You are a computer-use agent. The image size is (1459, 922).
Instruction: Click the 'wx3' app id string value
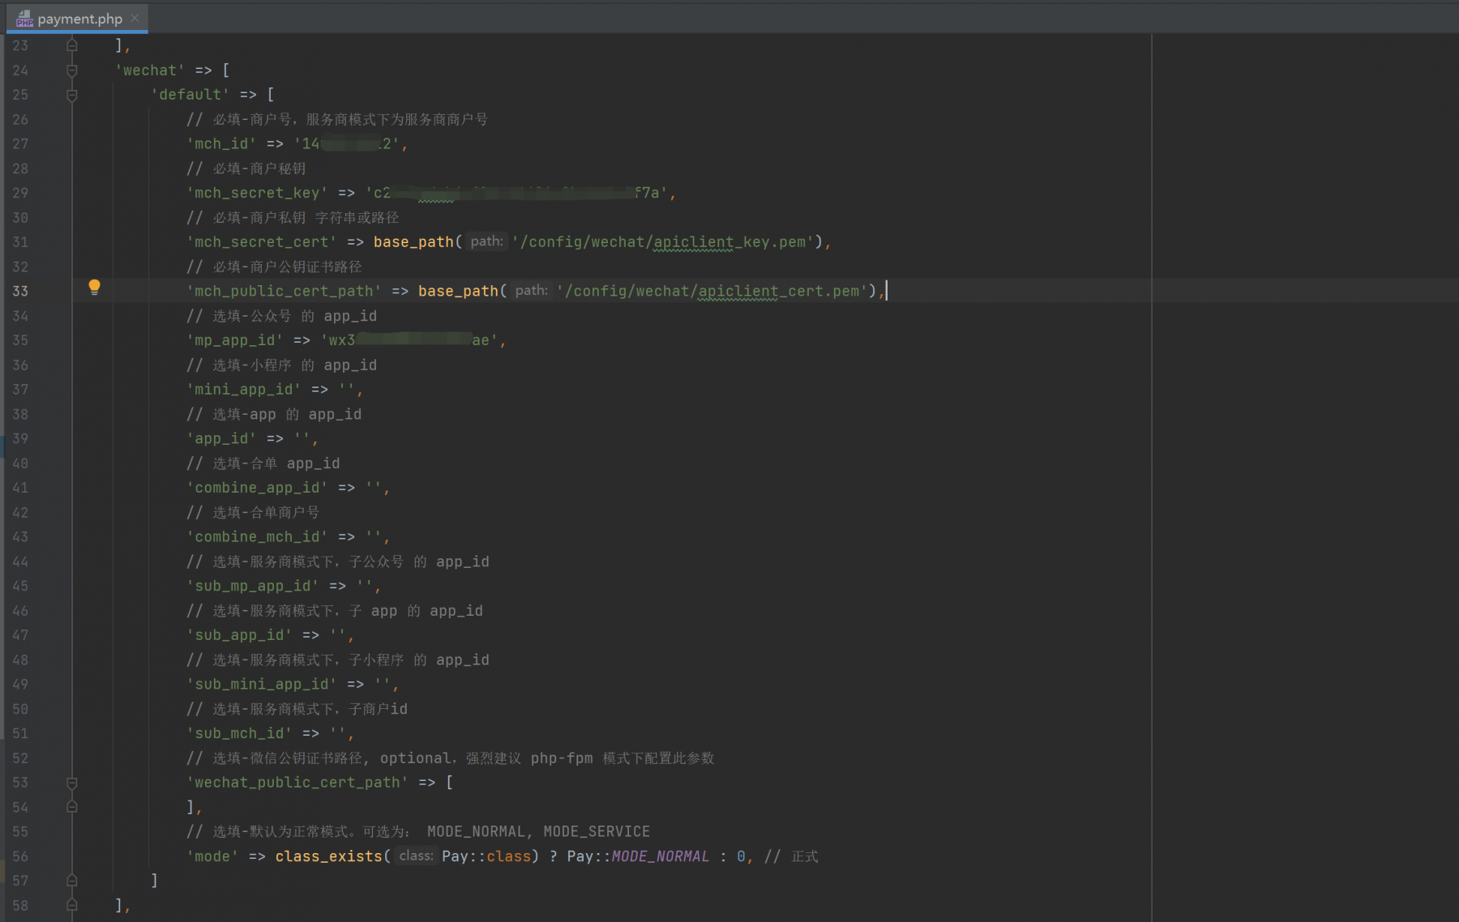pos(409,340)
